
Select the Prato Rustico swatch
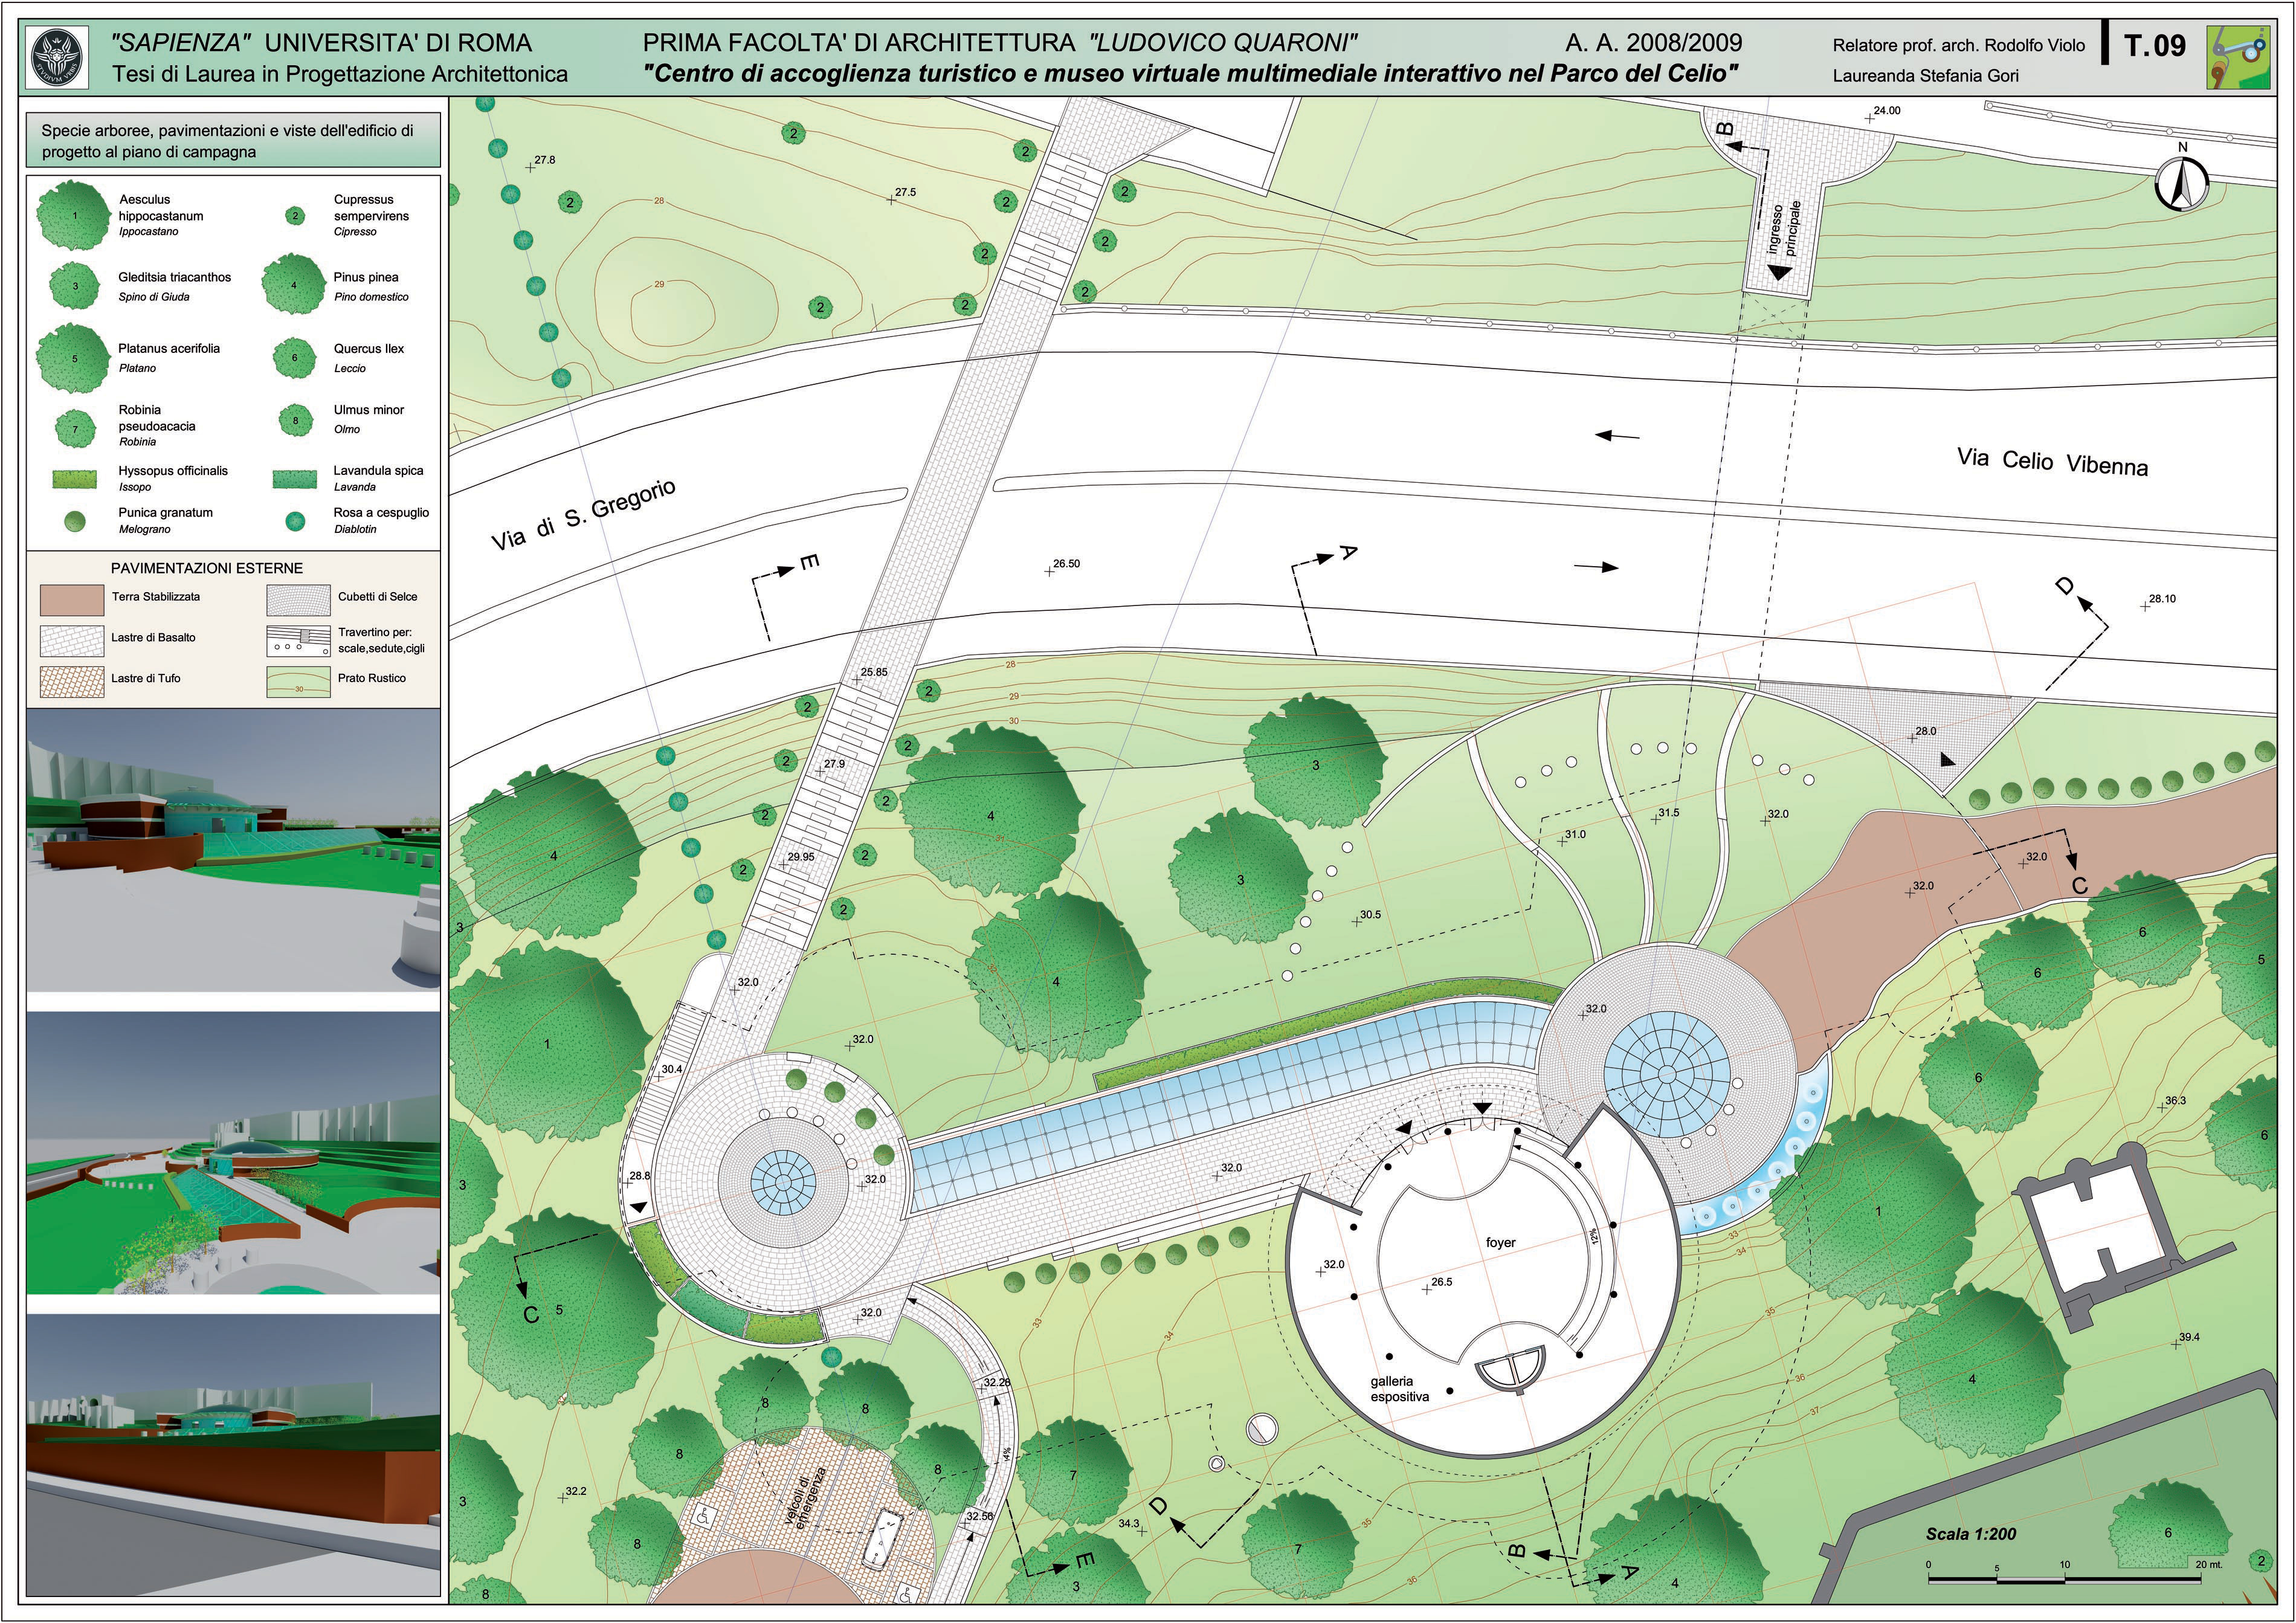click(x=298, y=681)
